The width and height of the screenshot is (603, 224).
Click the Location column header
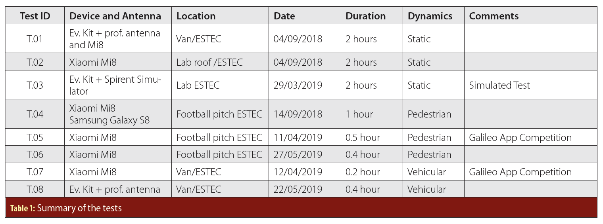pyautogui.click(x=196, y=16)
